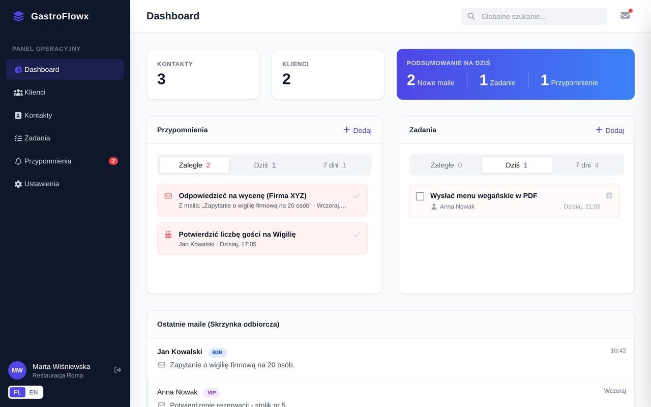Switch language to EN

click(34, 392)
